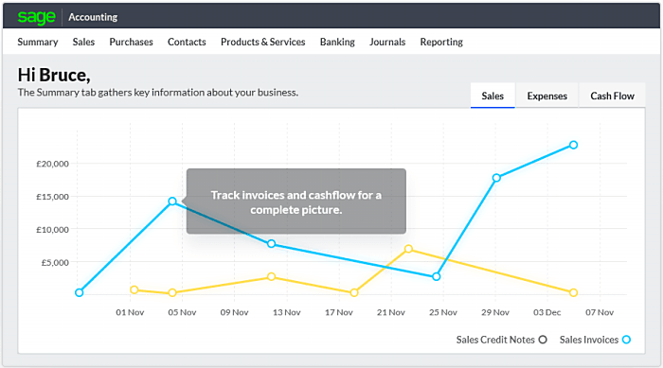Click the Sage logo

(36, 17)
